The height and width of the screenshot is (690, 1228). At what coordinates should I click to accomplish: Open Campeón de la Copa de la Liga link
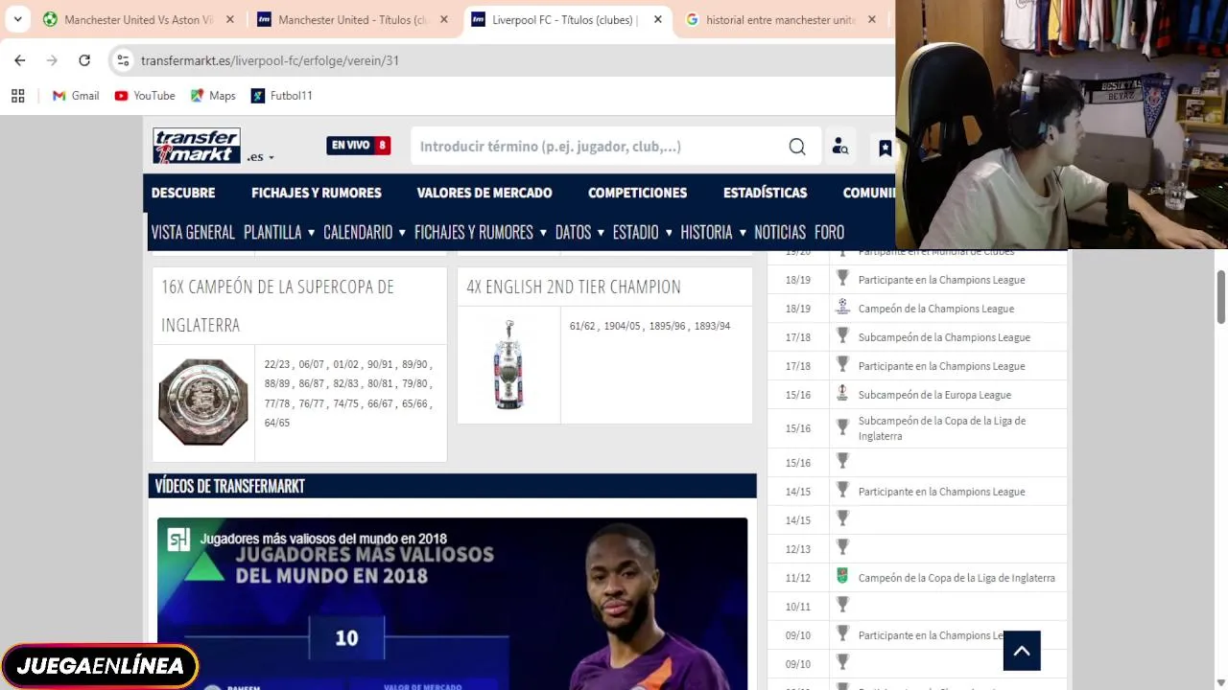(x=956, y=578)
